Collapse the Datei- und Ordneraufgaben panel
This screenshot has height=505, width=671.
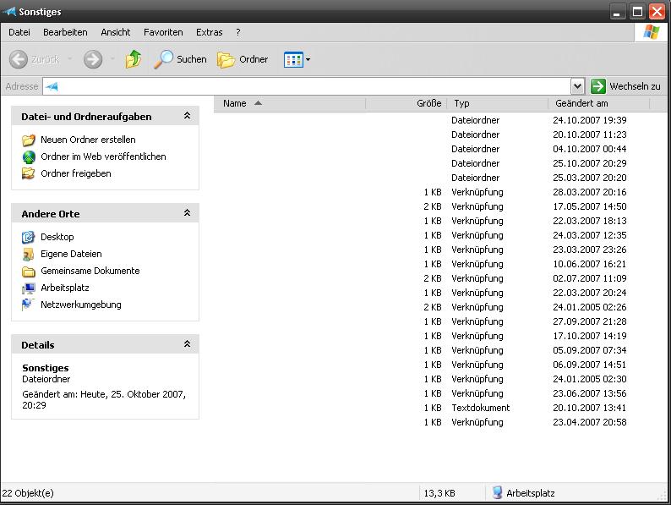tap(187, 116)
